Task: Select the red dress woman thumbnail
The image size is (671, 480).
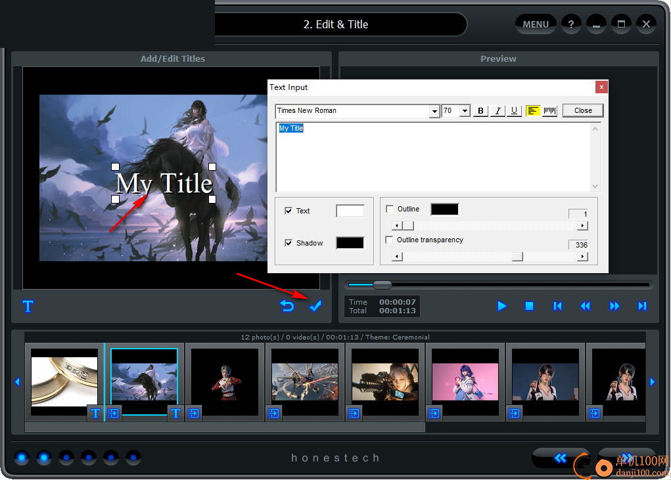Action: pos(225,382)
